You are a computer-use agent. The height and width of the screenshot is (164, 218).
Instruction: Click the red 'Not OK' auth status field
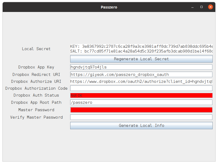point(141,96)
